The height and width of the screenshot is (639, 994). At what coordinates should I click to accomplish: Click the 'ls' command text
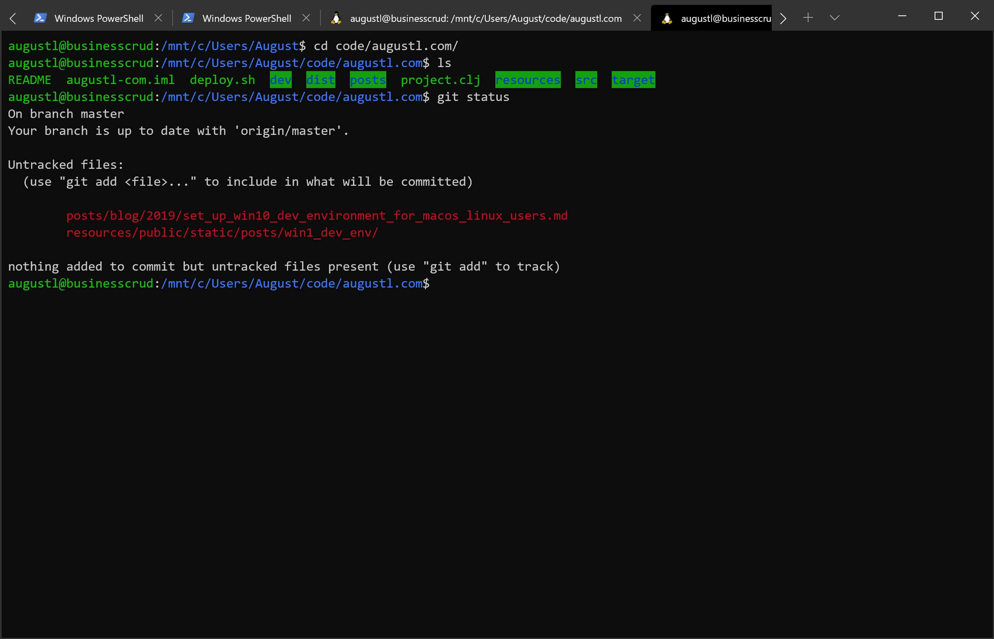(x=444, y=63)
